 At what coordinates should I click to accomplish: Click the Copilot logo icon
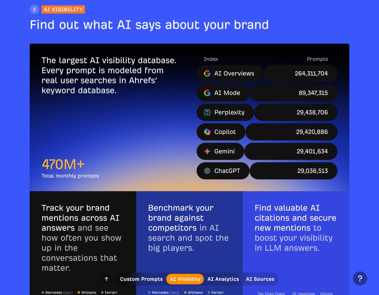(207, 132)
